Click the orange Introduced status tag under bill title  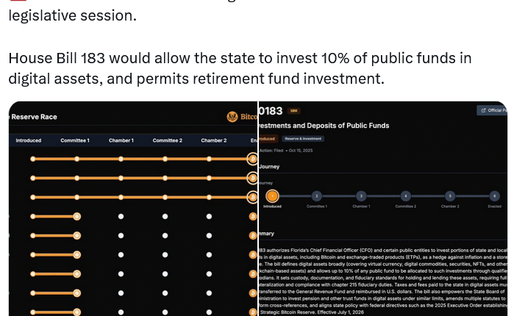267,138
